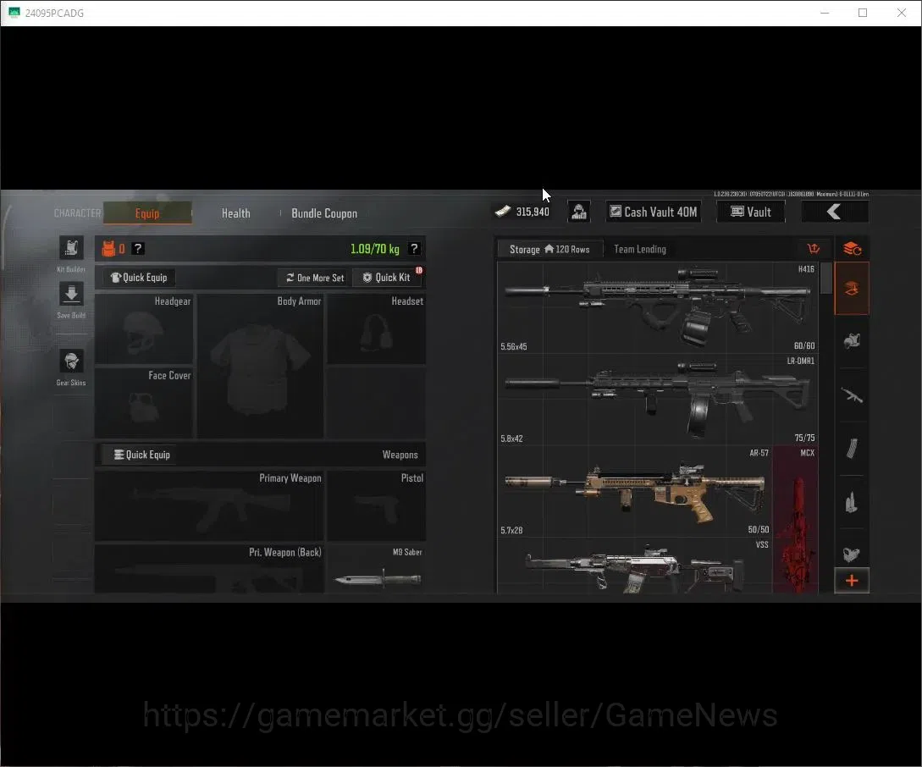Open Quick Kit button

(388, 278)
